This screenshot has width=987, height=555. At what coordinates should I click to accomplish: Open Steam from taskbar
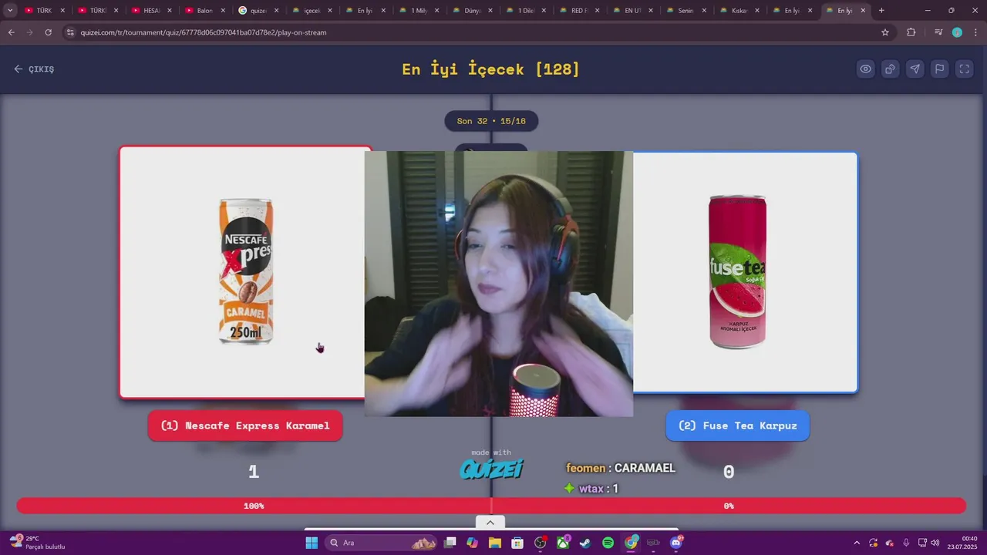[x=585, y=543]
